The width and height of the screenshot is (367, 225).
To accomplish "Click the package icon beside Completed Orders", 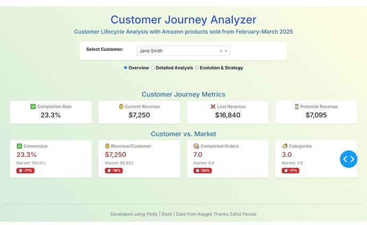I will [196, 146].
